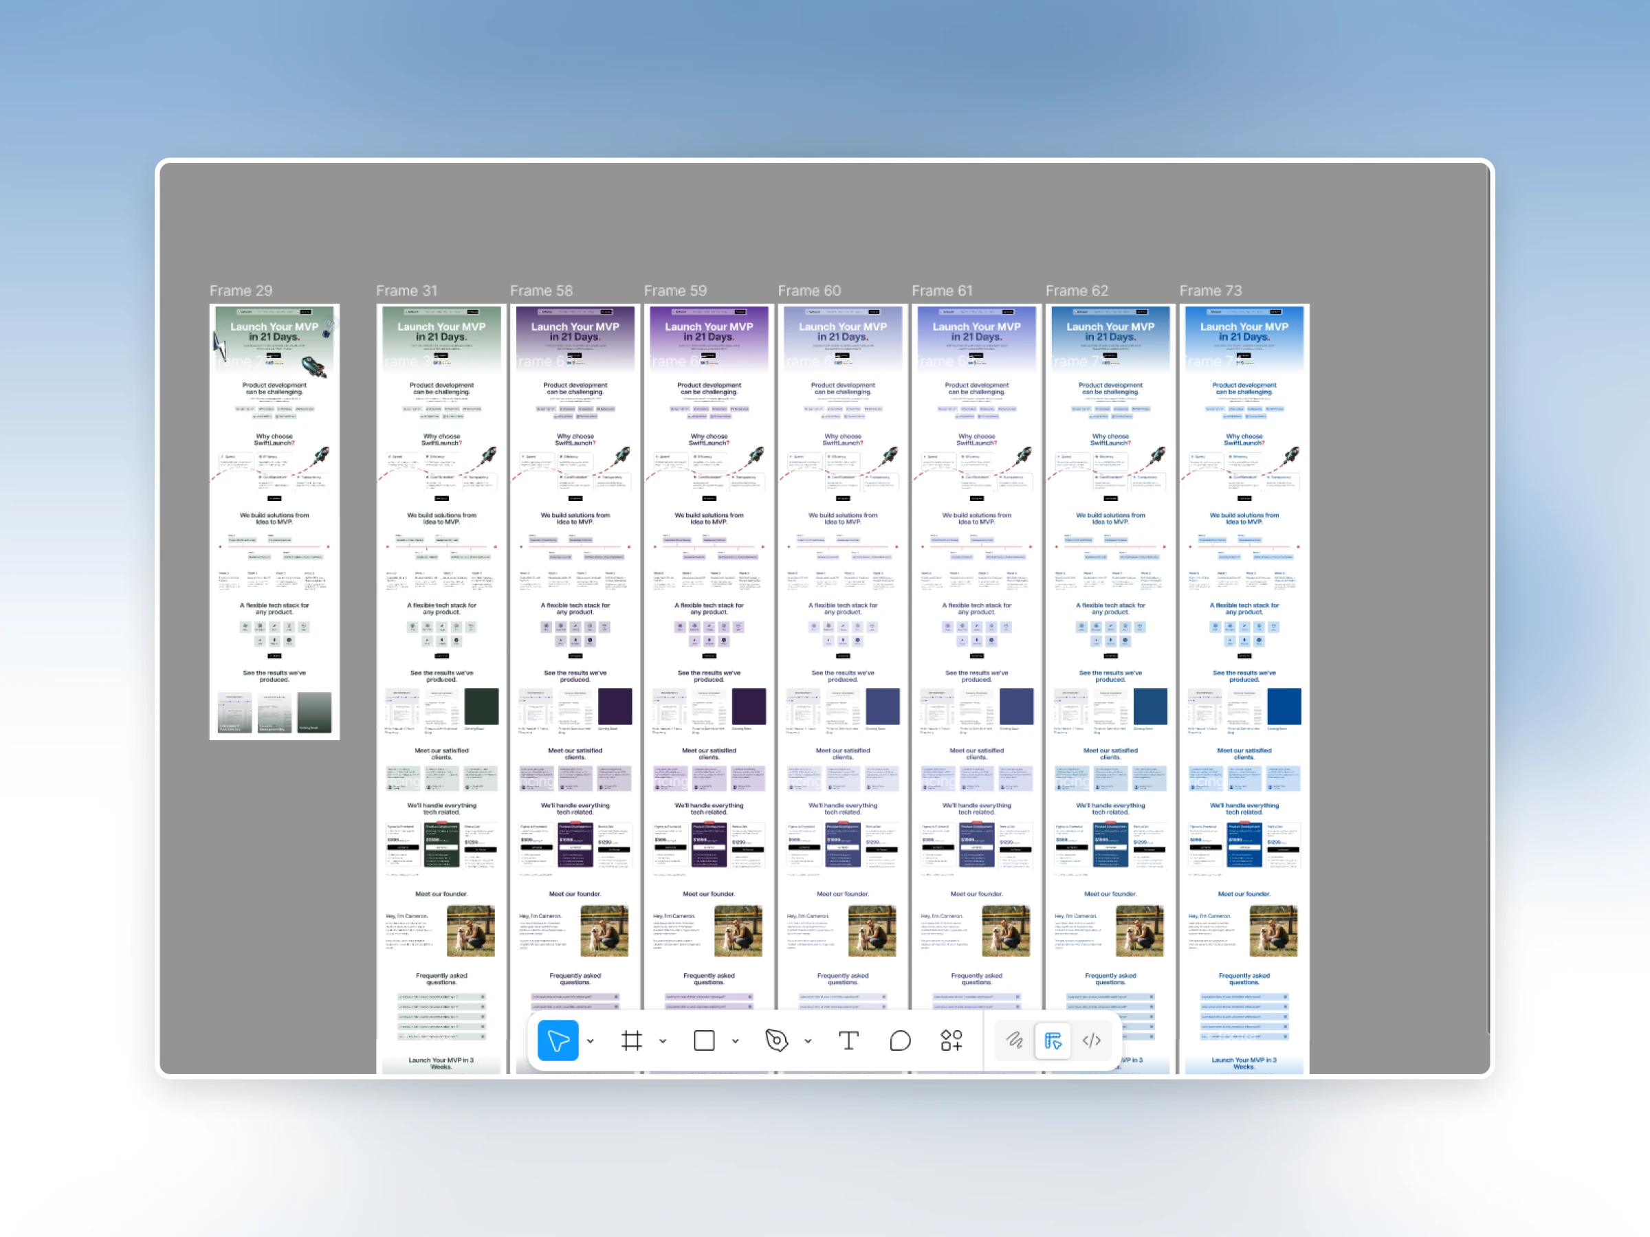Expand Pen tool options chevron
The width and height of the screenshot is (1650, 1237).
(808, 1041)
